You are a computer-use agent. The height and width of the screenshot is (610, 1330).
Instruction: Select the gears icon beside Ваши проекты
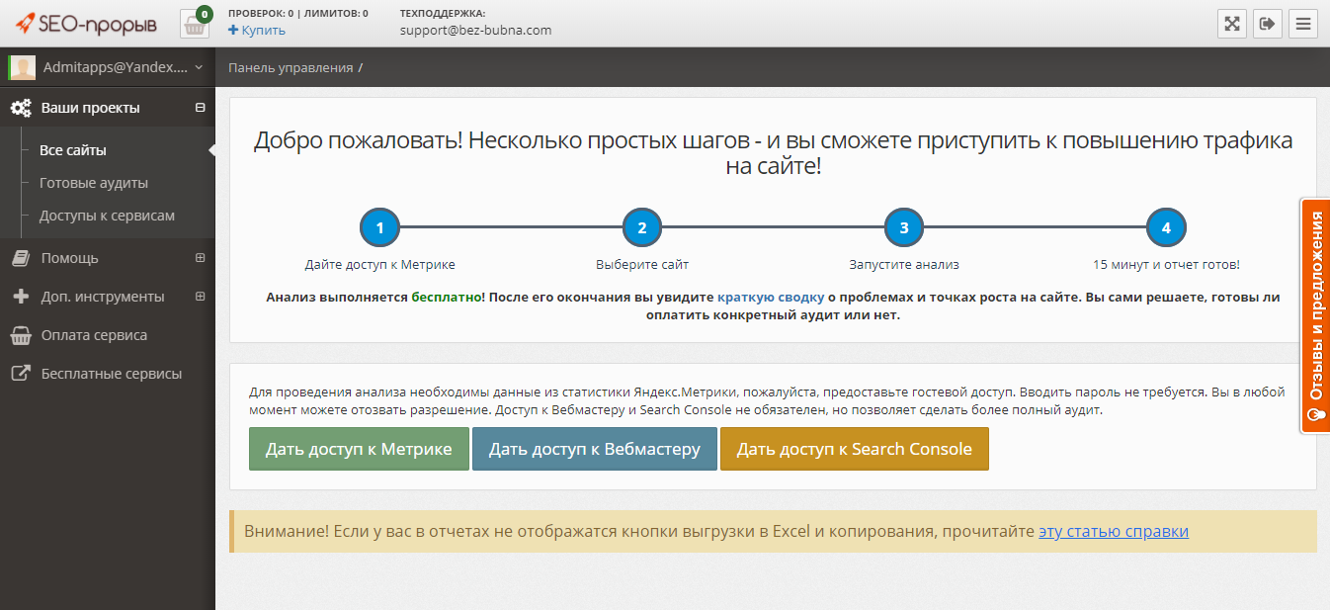[22, 108]
